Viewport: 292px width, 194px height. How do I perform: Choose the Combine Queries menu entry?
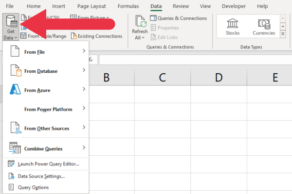click(46, 148)
